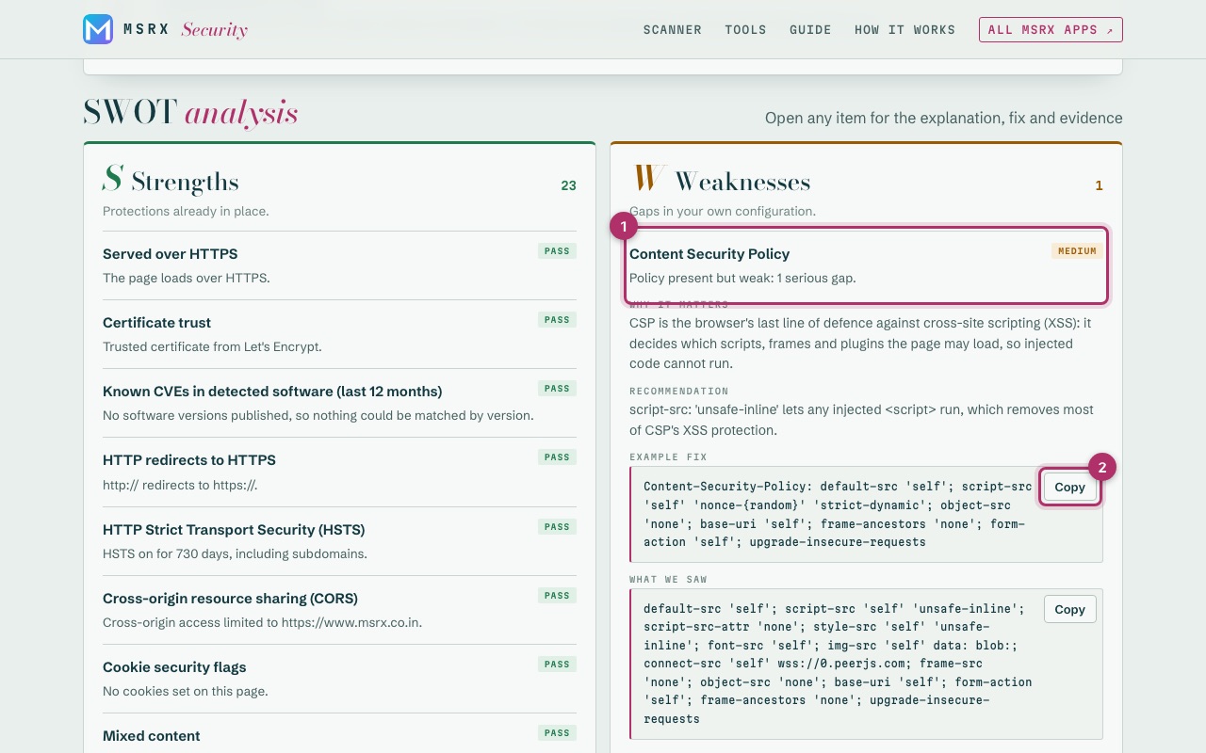This screenshot has width=1206, height=753.
Task: Click the example fix code block
Action: (x=866, y=515)
